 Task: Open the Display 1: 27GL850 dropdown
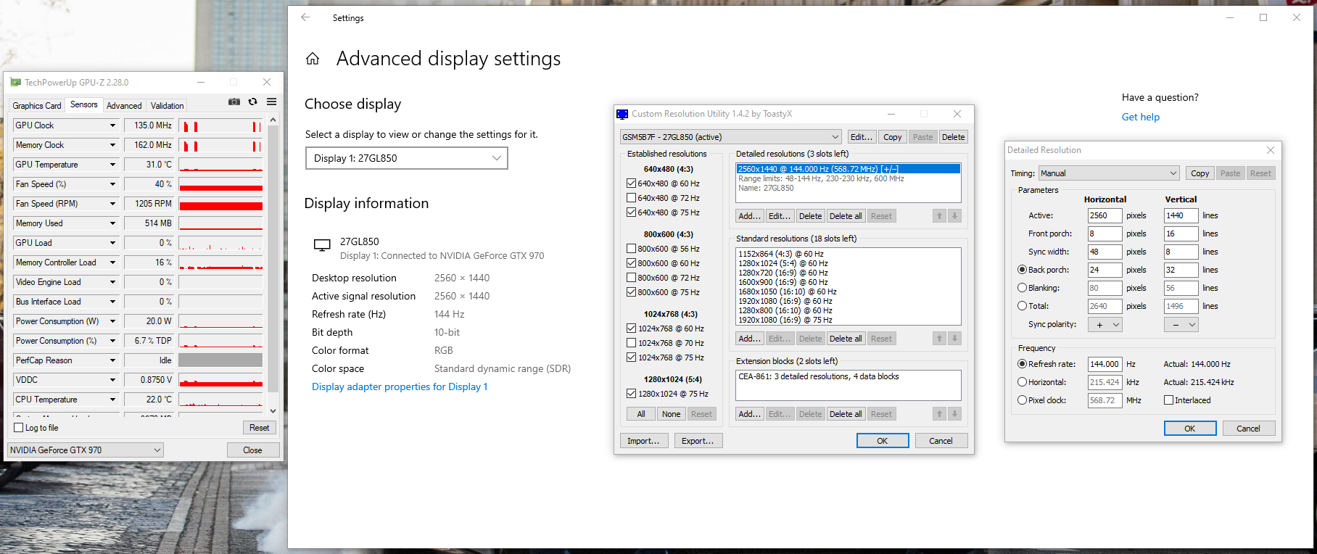pos(406,158)
